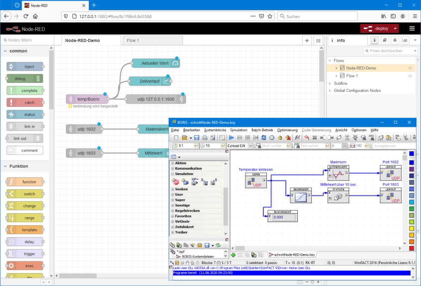Open the Simulation menu in BORIS
Screen dimensions: 421x286
coord(239,130)
